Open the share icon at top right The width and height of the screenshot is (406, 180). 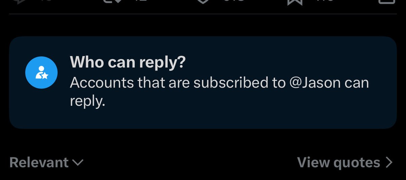coord(387,1)
